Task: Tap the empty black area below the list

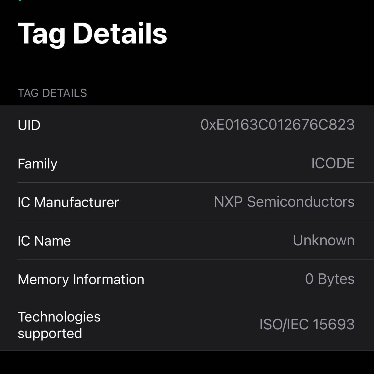Action: pyautogui.click(x=187, y=363)
